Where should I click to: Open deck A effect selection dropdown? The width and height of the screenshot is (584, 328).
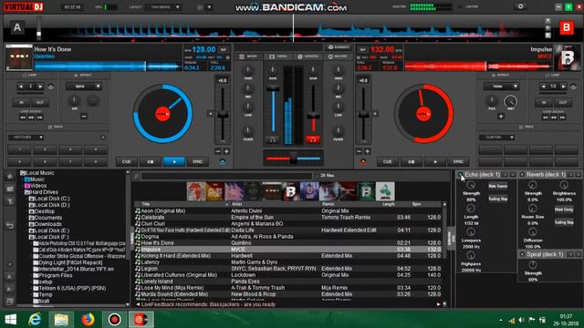(x=84, y=87)
